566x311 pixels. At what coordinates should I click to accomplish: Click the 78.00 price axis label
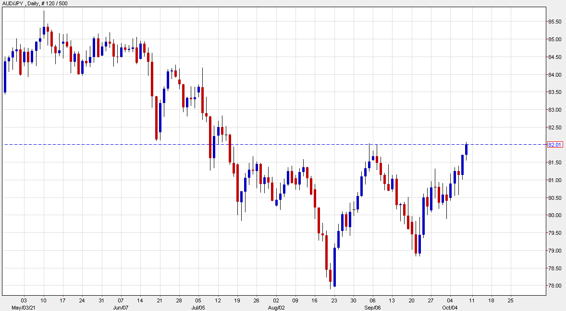(x=554, y=286)
